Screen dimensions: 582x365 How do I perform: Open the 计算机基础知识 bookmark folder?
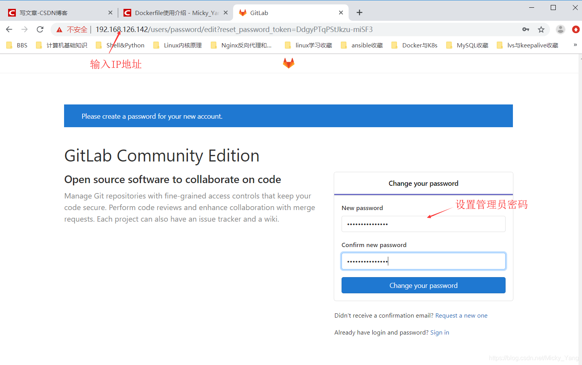61,45
